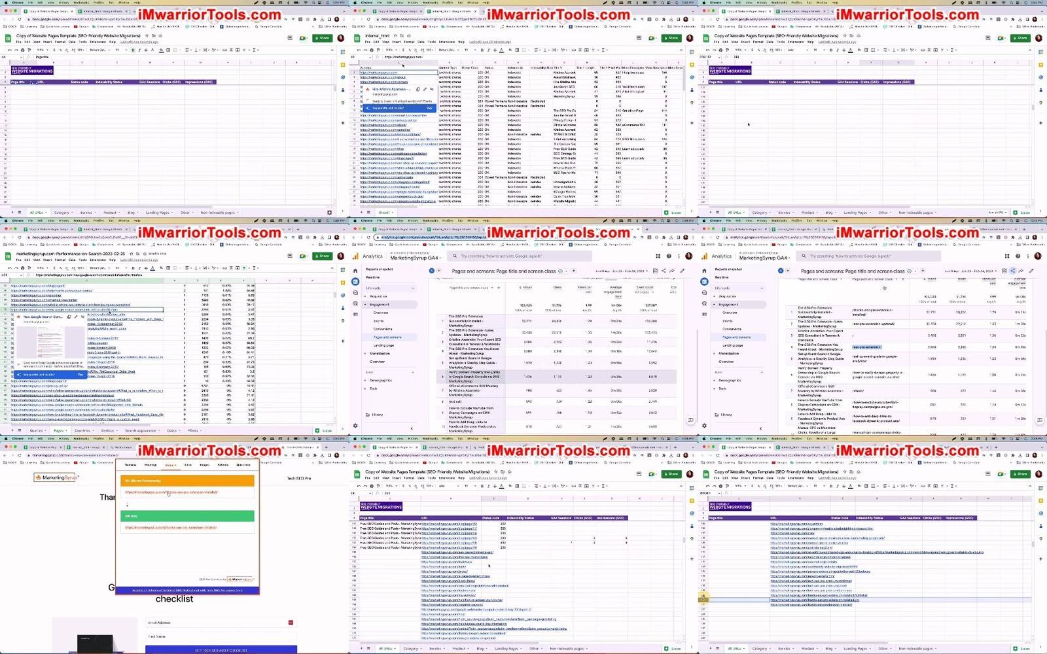Open text color picker in internal_html sheet toolbar

pyautogui.click(x=501, y=50)
